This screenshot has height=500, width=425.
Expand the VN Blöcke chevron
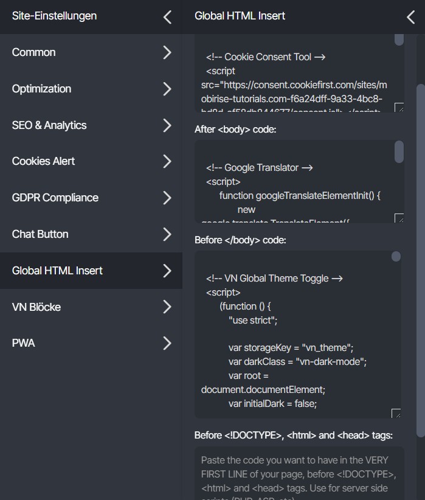167,307
